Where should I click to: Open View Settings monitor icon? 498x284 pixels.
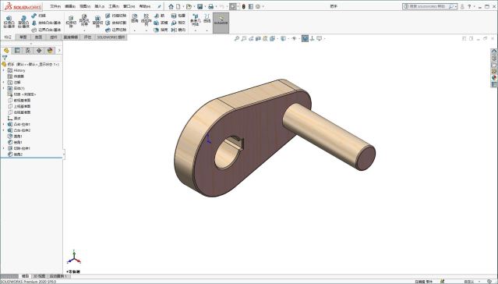coord(320,38)
